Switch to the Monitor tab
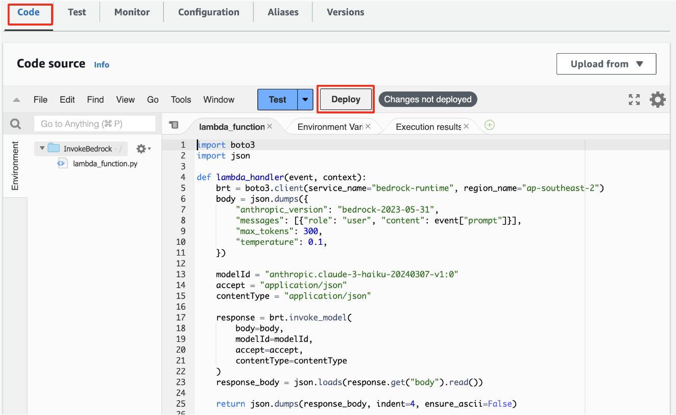This screenshot has width=676, height=415. point(131,12)
